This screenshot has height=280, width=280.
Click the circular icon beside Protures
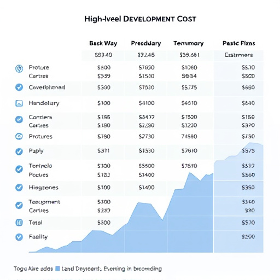(19, 136)
